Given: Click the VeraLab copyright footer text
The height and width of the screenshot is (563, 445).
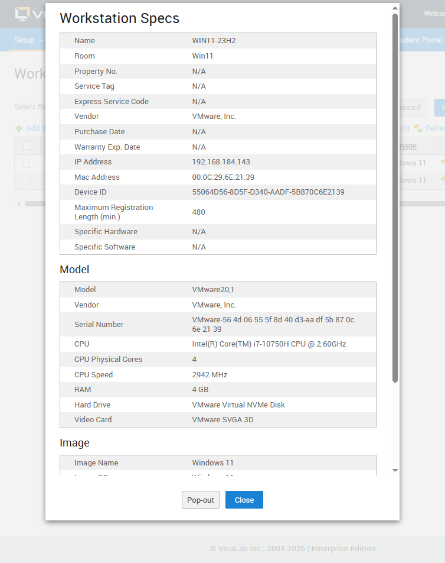Looking at the screenshot, I should tap(292, 549).
